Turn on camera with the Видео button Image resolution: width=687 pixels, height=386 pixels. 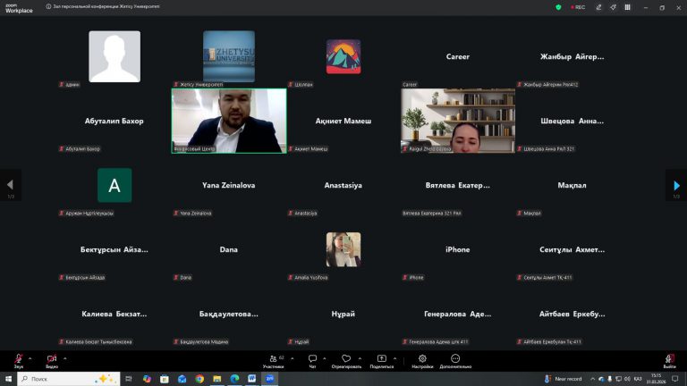pos(52,359)
